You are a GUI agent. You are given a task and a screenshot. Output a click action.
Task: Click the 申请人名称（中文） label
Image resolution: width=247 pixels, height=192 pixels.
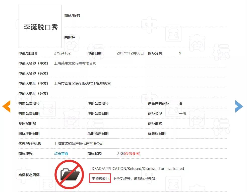(33, 63)
